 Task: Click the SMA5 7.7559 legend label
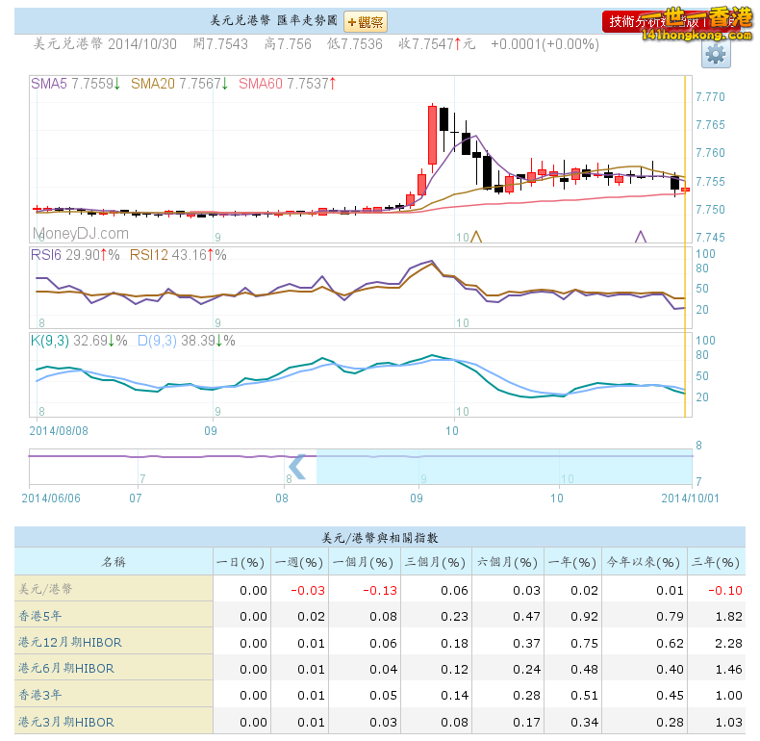pos(76,84)
